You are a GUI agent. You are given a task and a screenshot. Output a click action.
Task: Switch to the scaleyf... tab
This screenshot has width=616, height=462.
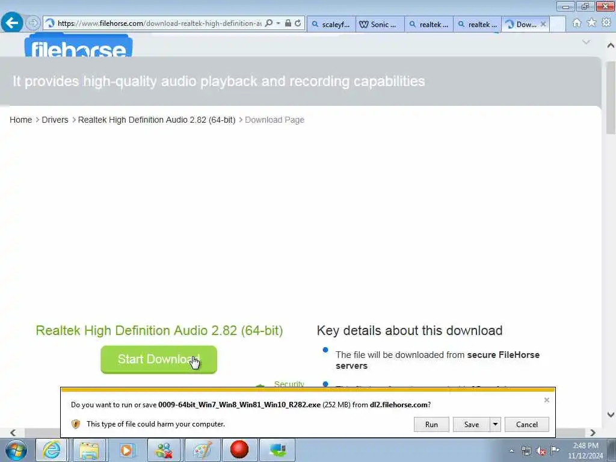click(331, 24)
